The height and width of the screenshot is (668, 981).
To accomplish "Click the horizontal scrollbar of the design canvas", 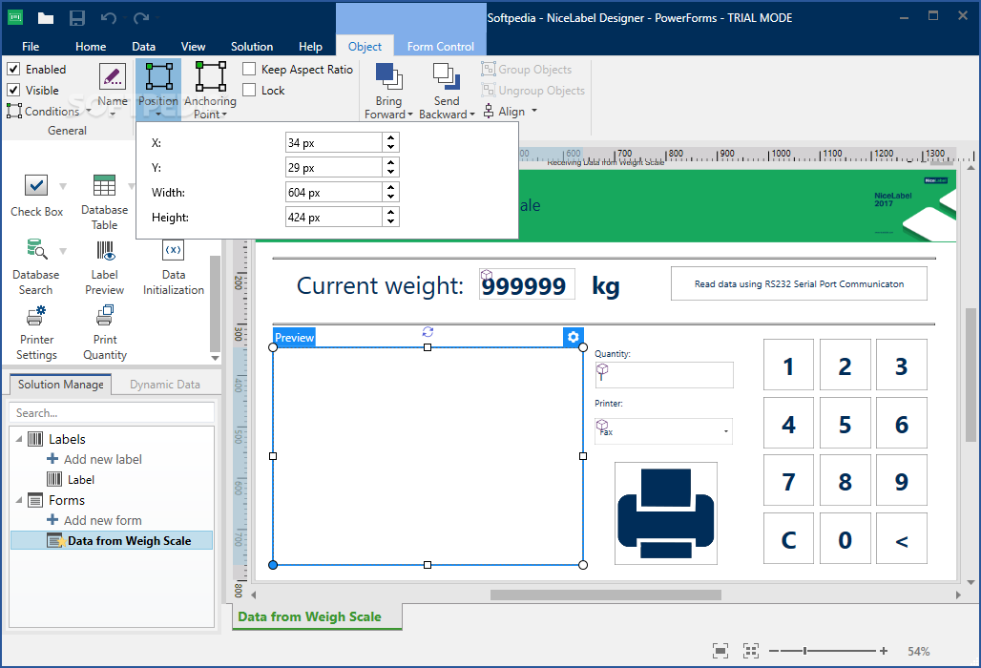I will (606, 595).
